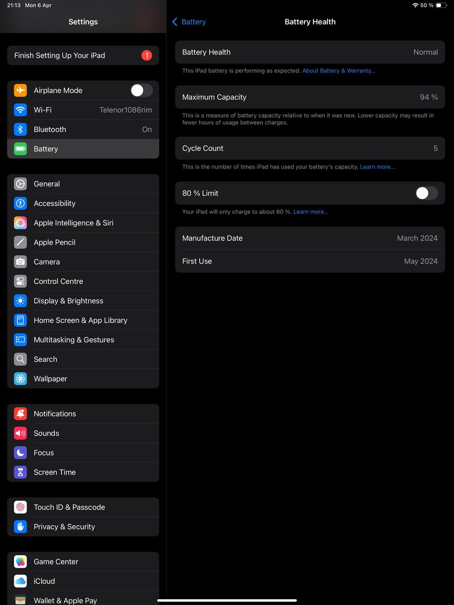Image resolution: width=454 pixels, height=605 pixels.
Task: Tap the status bar date Mon 6 Apr
Action: point(38,5)
